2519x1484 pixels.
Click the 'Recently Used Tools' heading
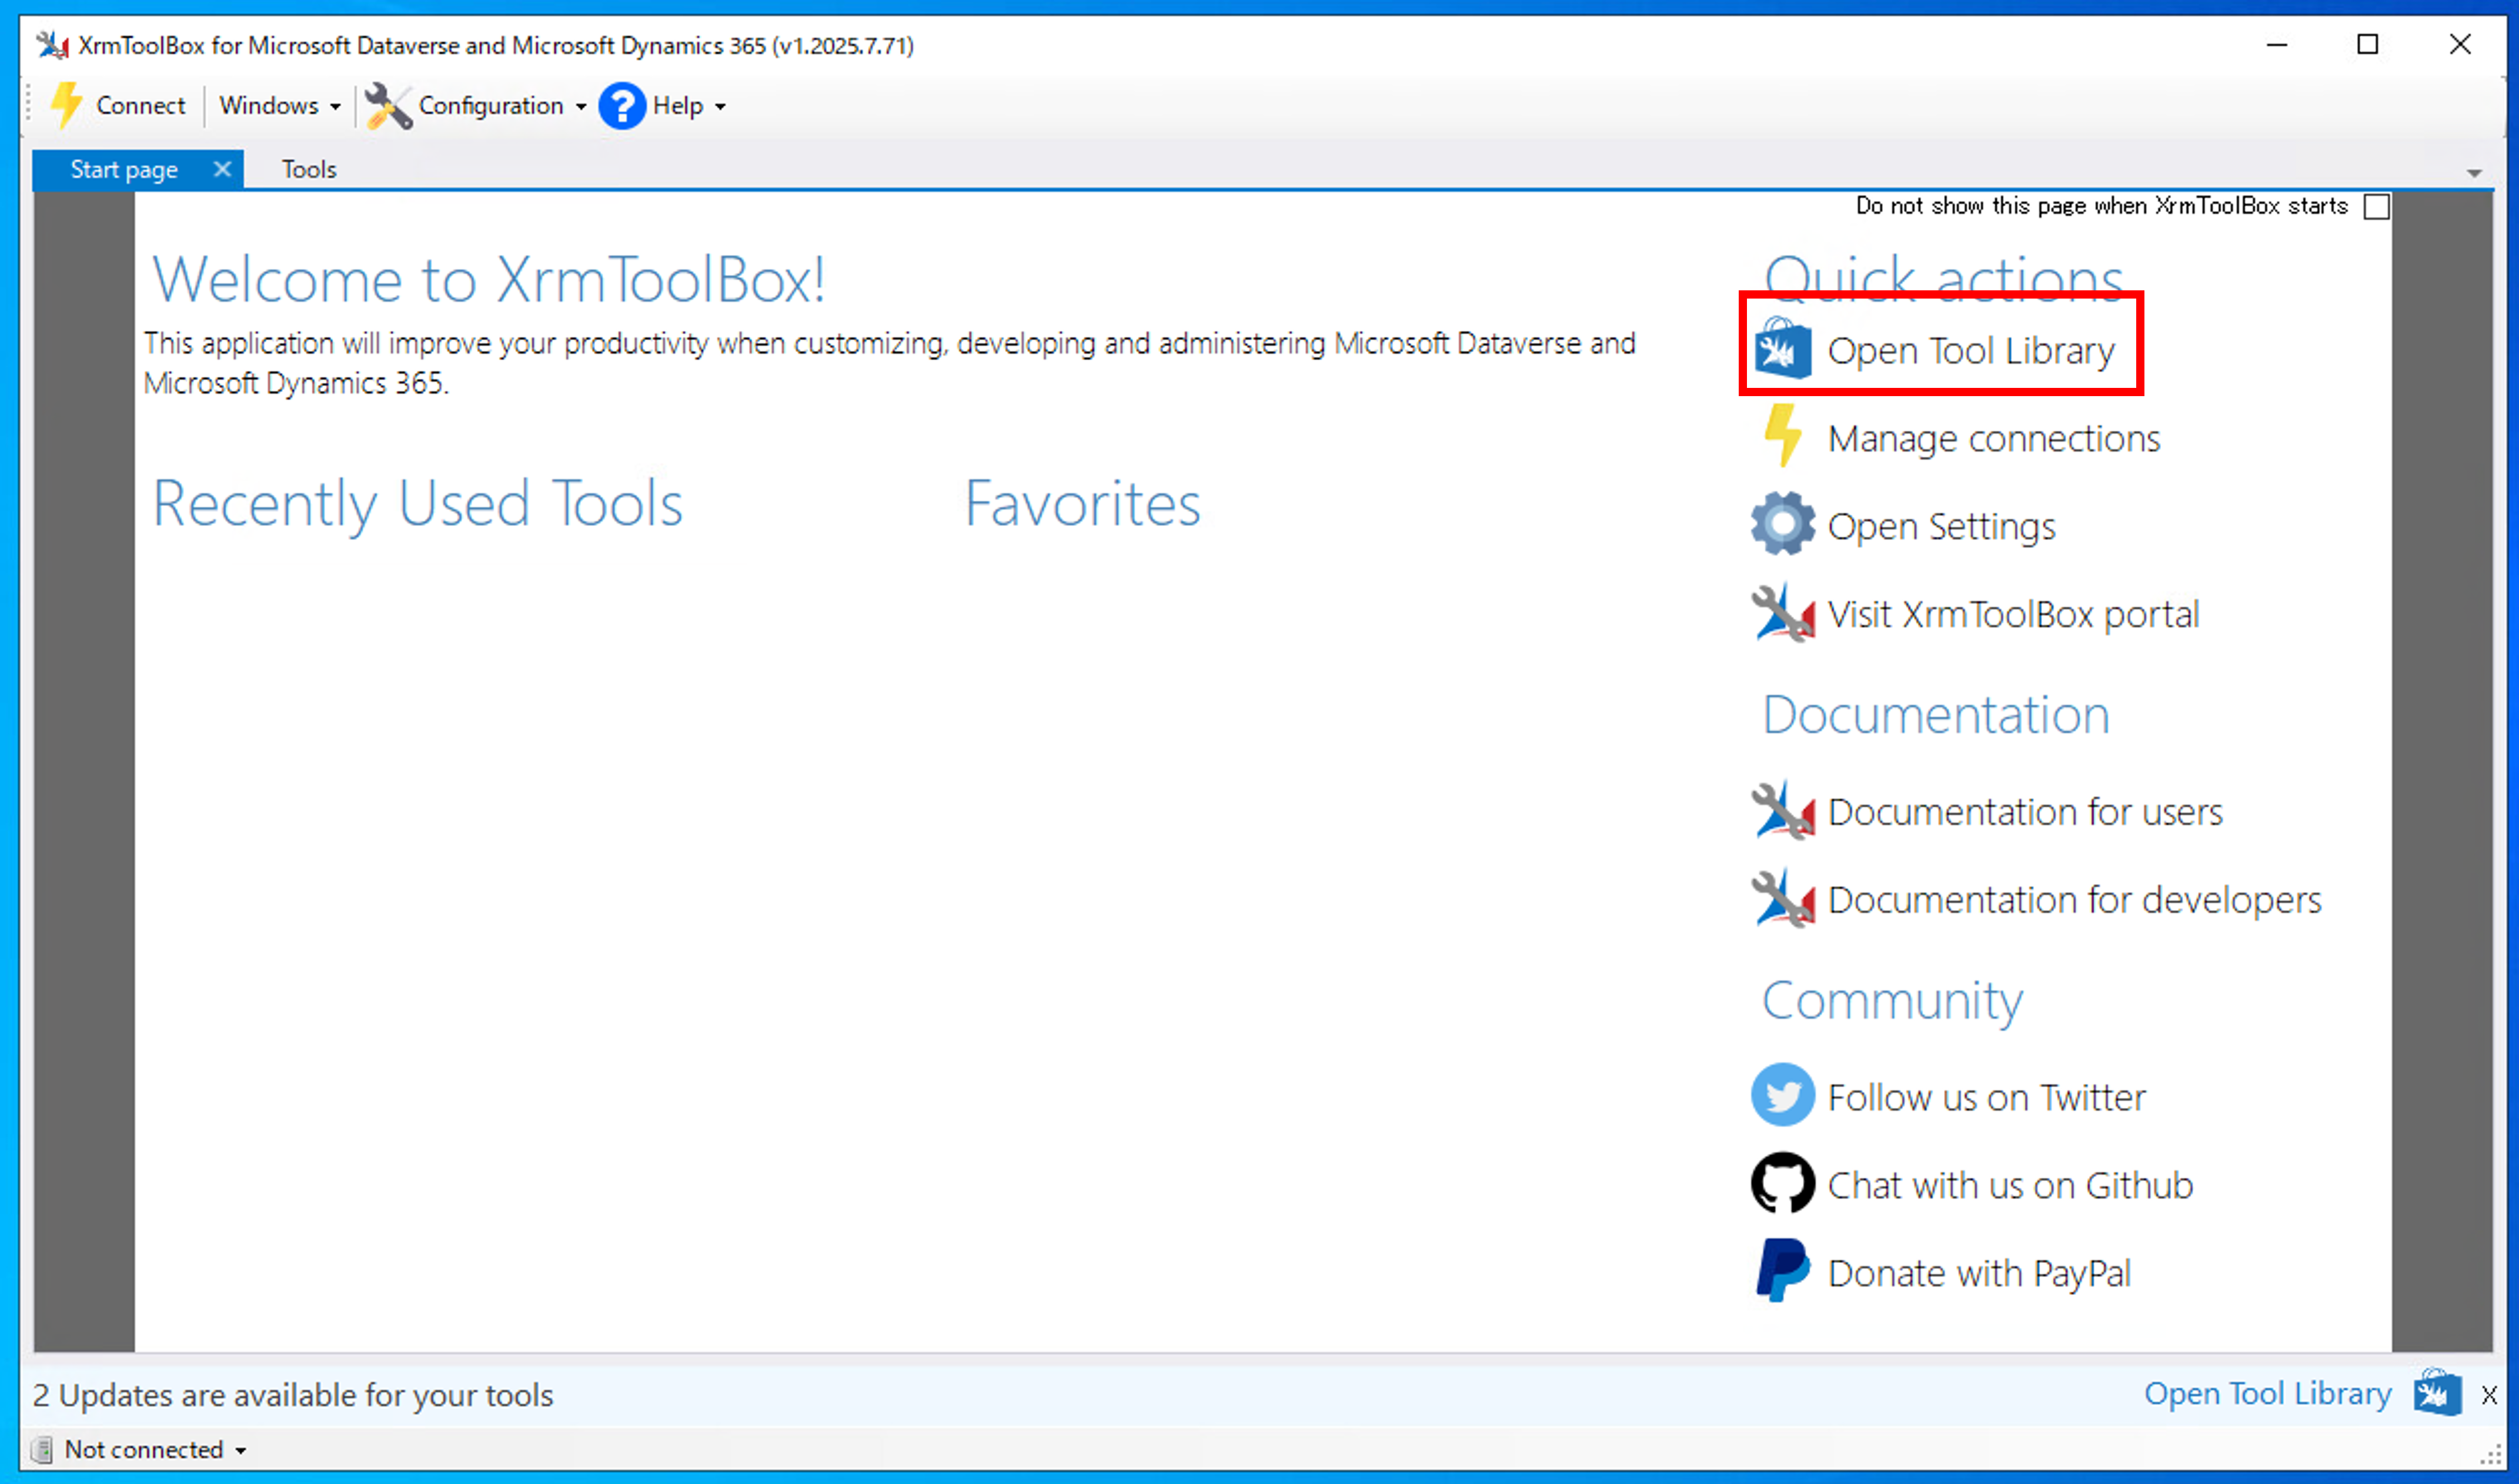coord(417,503)
